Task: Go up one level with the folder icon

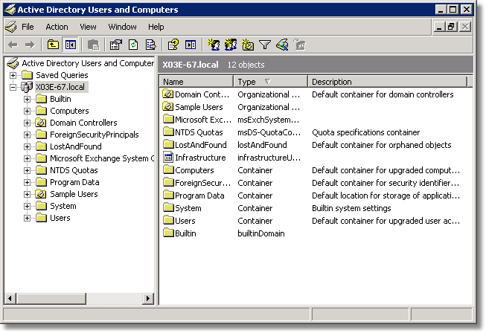Action: 53,45
